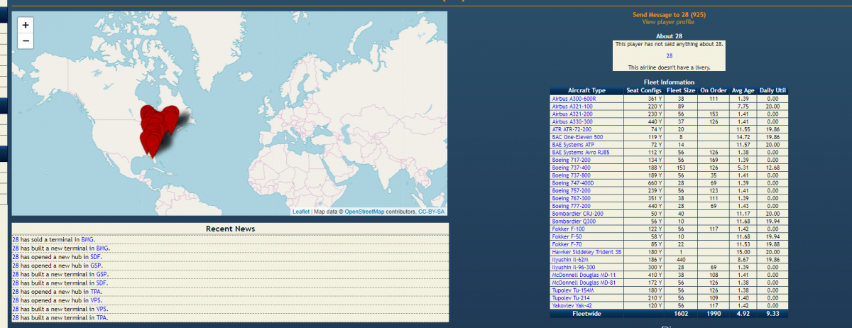Image resolution: width=852 pixels, height=328 pixels.
Task: Click the Fleet Information table title
Action: pyautogui.click(x=668, y=82)
